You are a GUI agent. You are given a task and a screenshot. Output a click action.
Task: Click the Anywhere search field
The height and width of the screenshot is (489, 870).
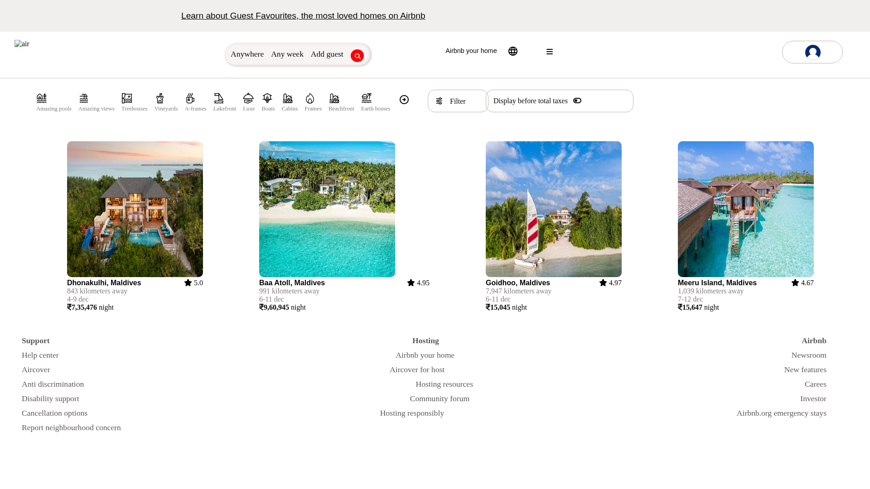click(247, 54)
